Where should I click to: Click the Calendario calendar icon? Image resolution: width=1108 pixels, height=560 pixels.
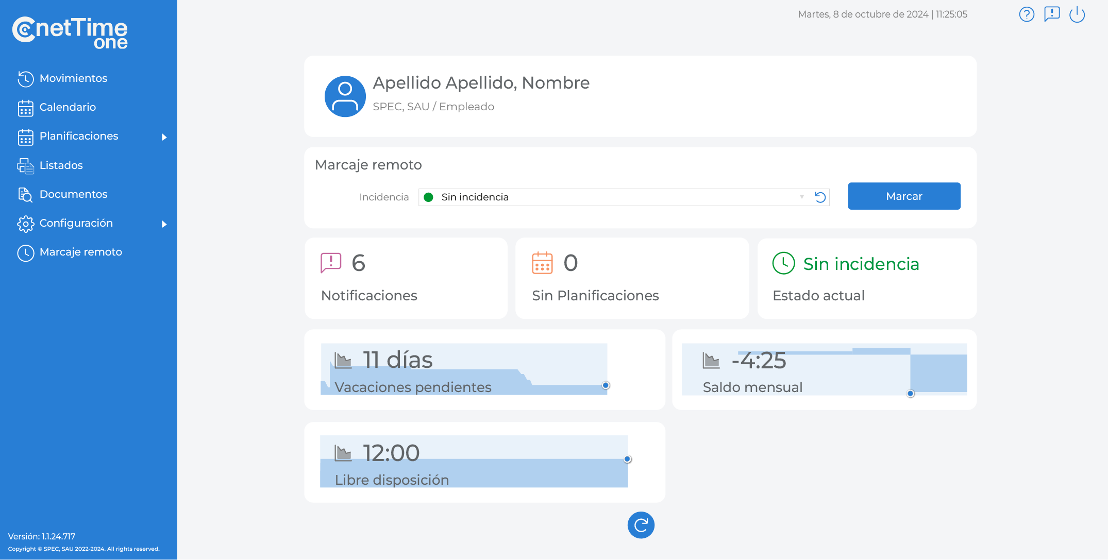[x=26, y=108]
